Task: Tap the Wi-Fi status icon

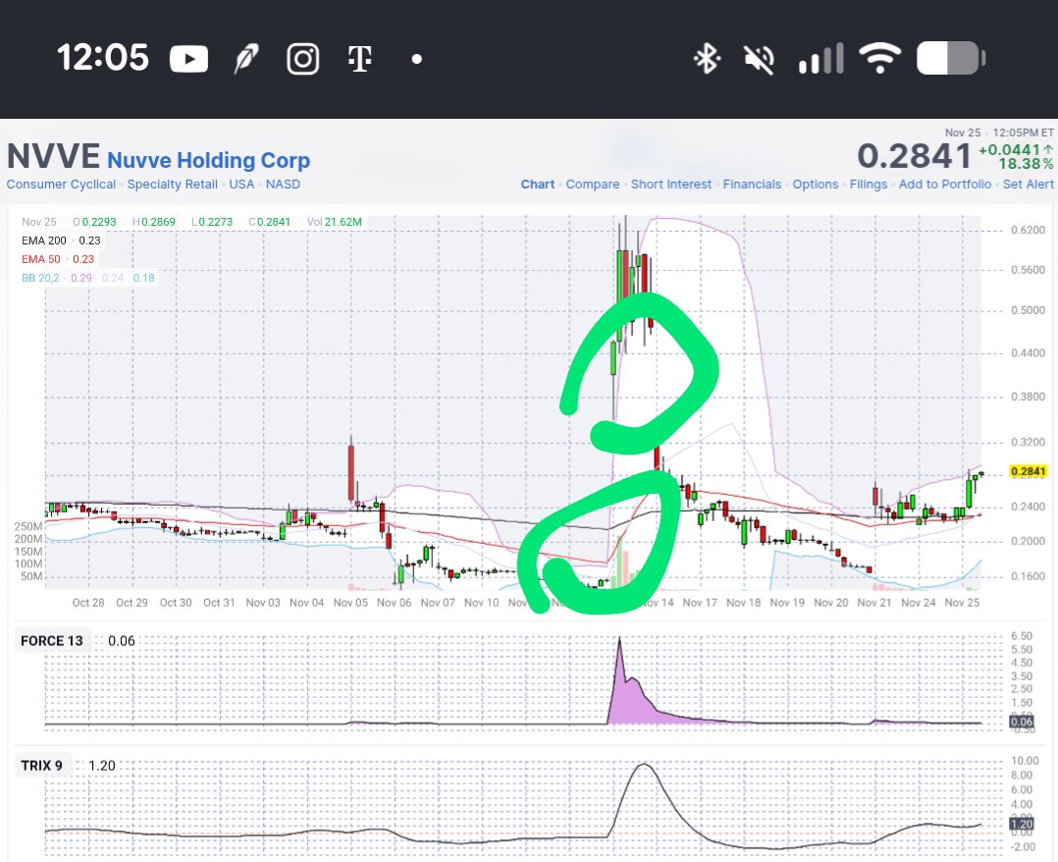Action: pos(880,59)
